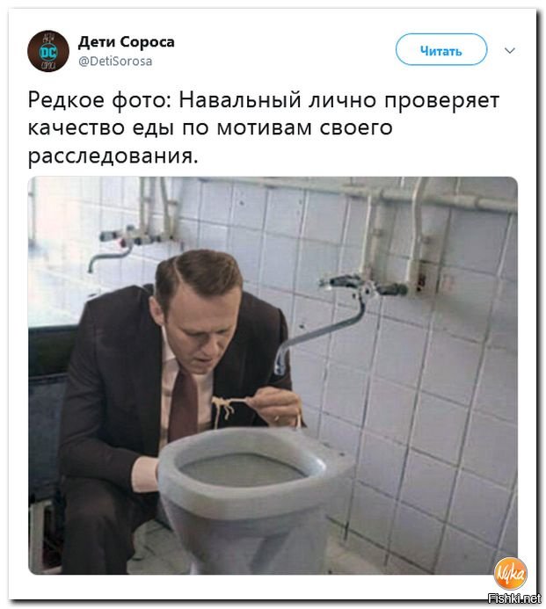Click the orange Nyka logo badge
Screen dimensions: 546x609
[510, 574]
